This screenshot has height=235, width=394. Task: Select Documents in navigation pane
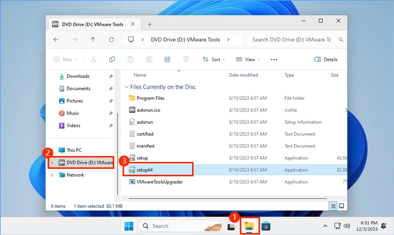(78, 89)
